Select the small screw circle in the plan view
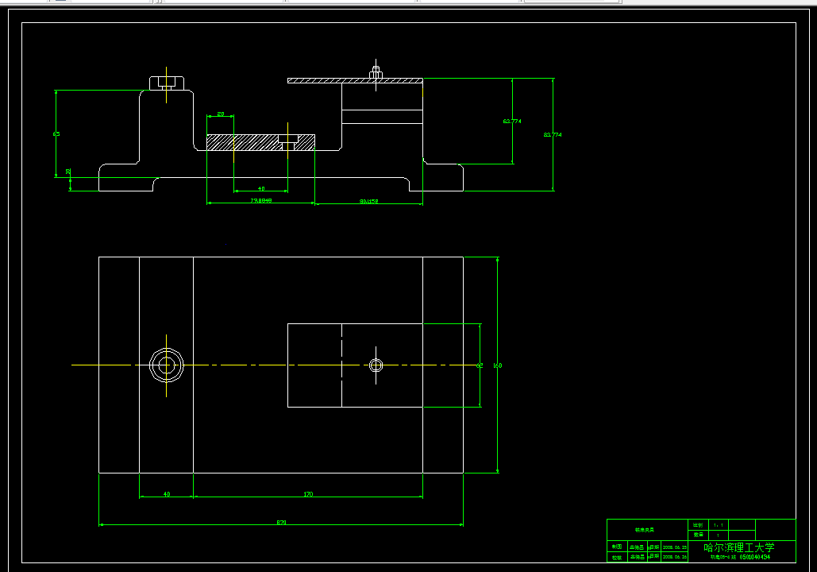 (376, 365)
